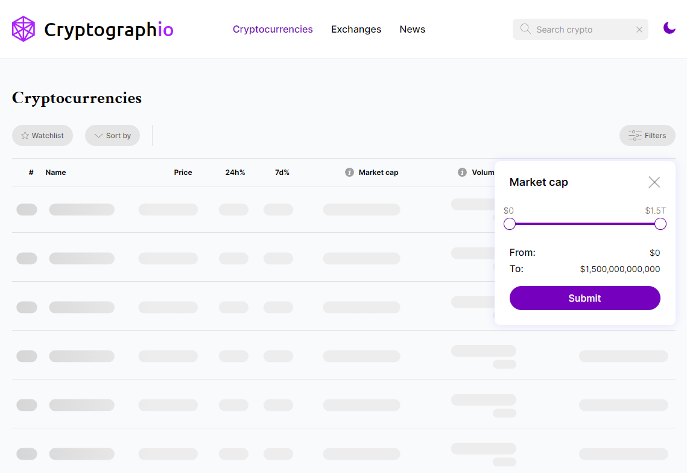Close the Market cap filter popup

pyautogui.click(x=654, y=182)
